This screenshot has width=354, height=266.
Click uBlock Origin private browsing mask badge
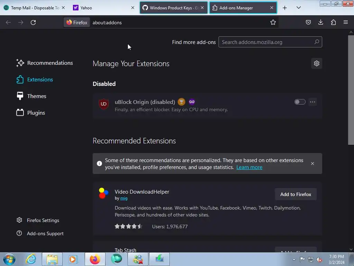(x=192, y=102)
